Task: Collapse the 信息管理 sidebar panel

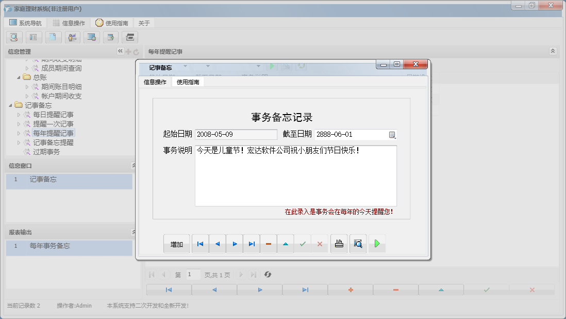Action: pyautogui.click(x=120, y=51)
